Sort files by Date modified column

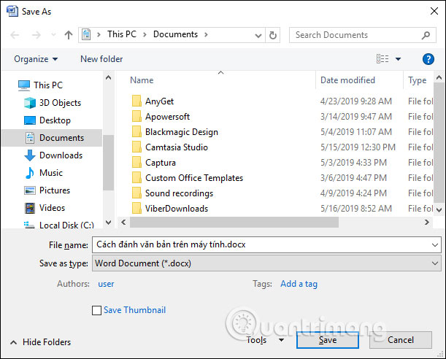(x=348, y=80)
